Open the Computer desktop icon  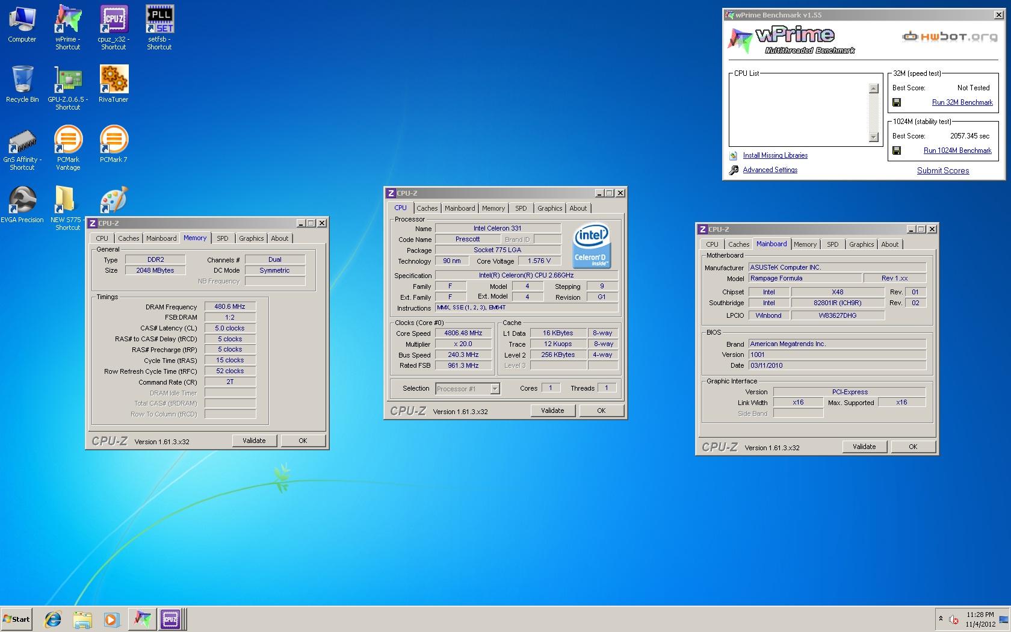point(22,24)
